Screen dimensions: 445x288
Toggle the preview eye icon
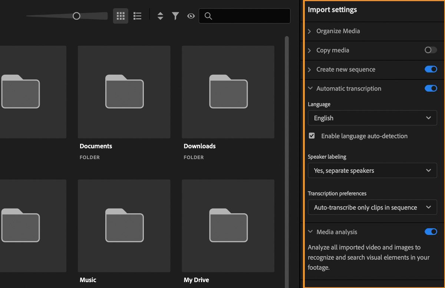coord(191,16)
